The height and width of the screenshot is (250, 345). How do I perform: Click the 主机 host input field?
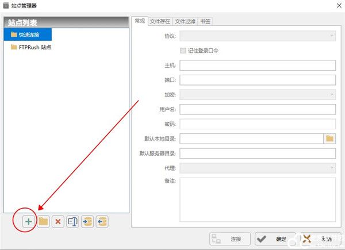tap(257, 66)
